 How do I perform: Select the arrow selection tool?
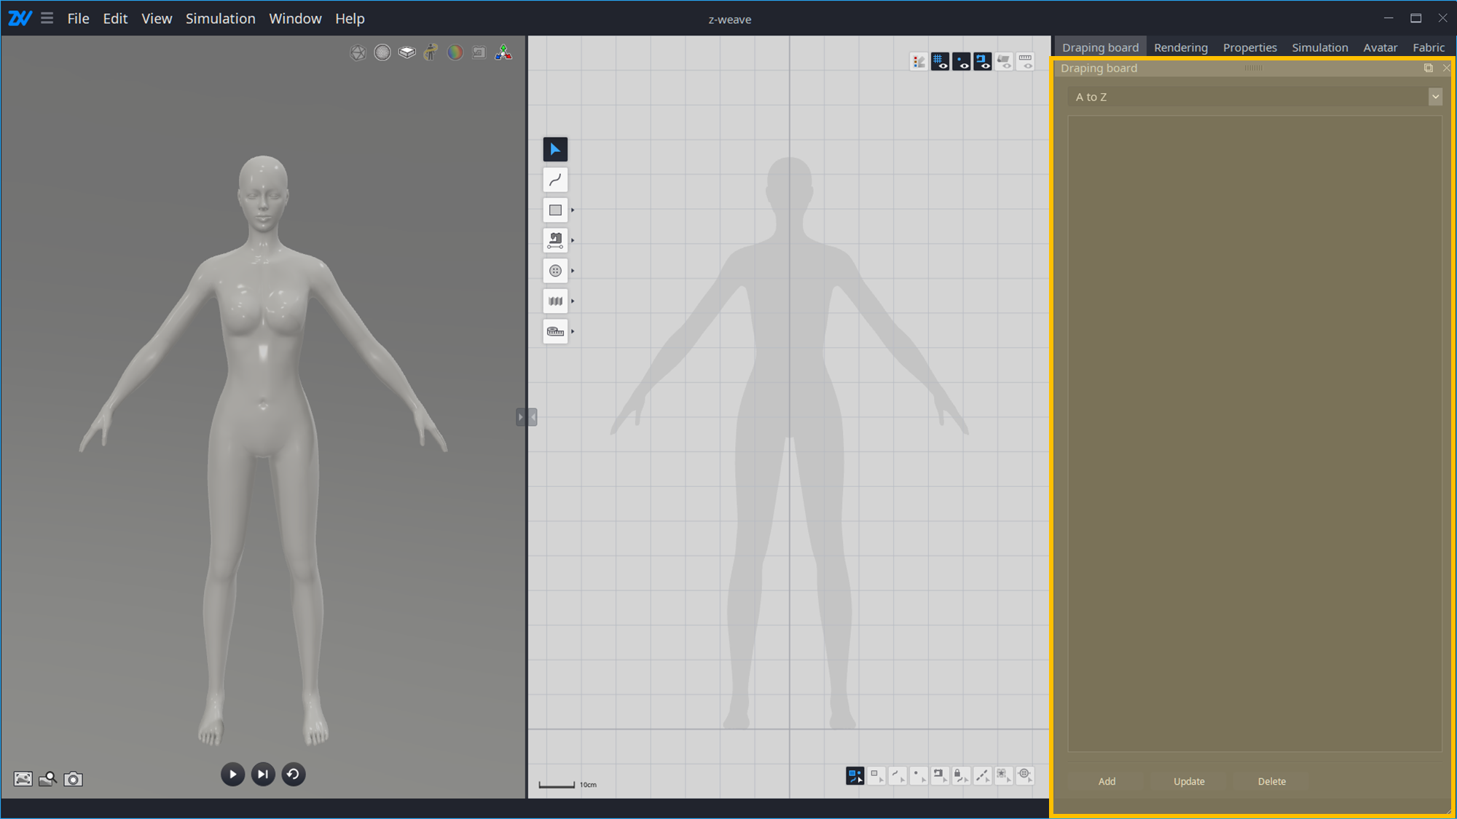[555, 149]
